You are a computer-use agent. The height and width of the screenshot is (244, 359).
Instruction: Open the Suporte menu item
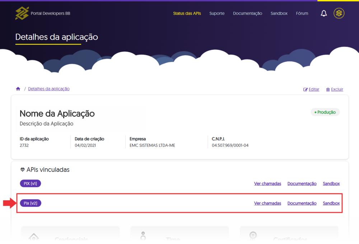click(x=217, y=13)
